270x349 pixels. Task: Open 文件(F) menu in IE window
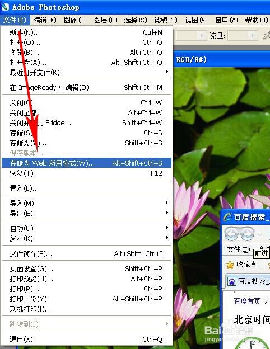click(x=239, y=249)
